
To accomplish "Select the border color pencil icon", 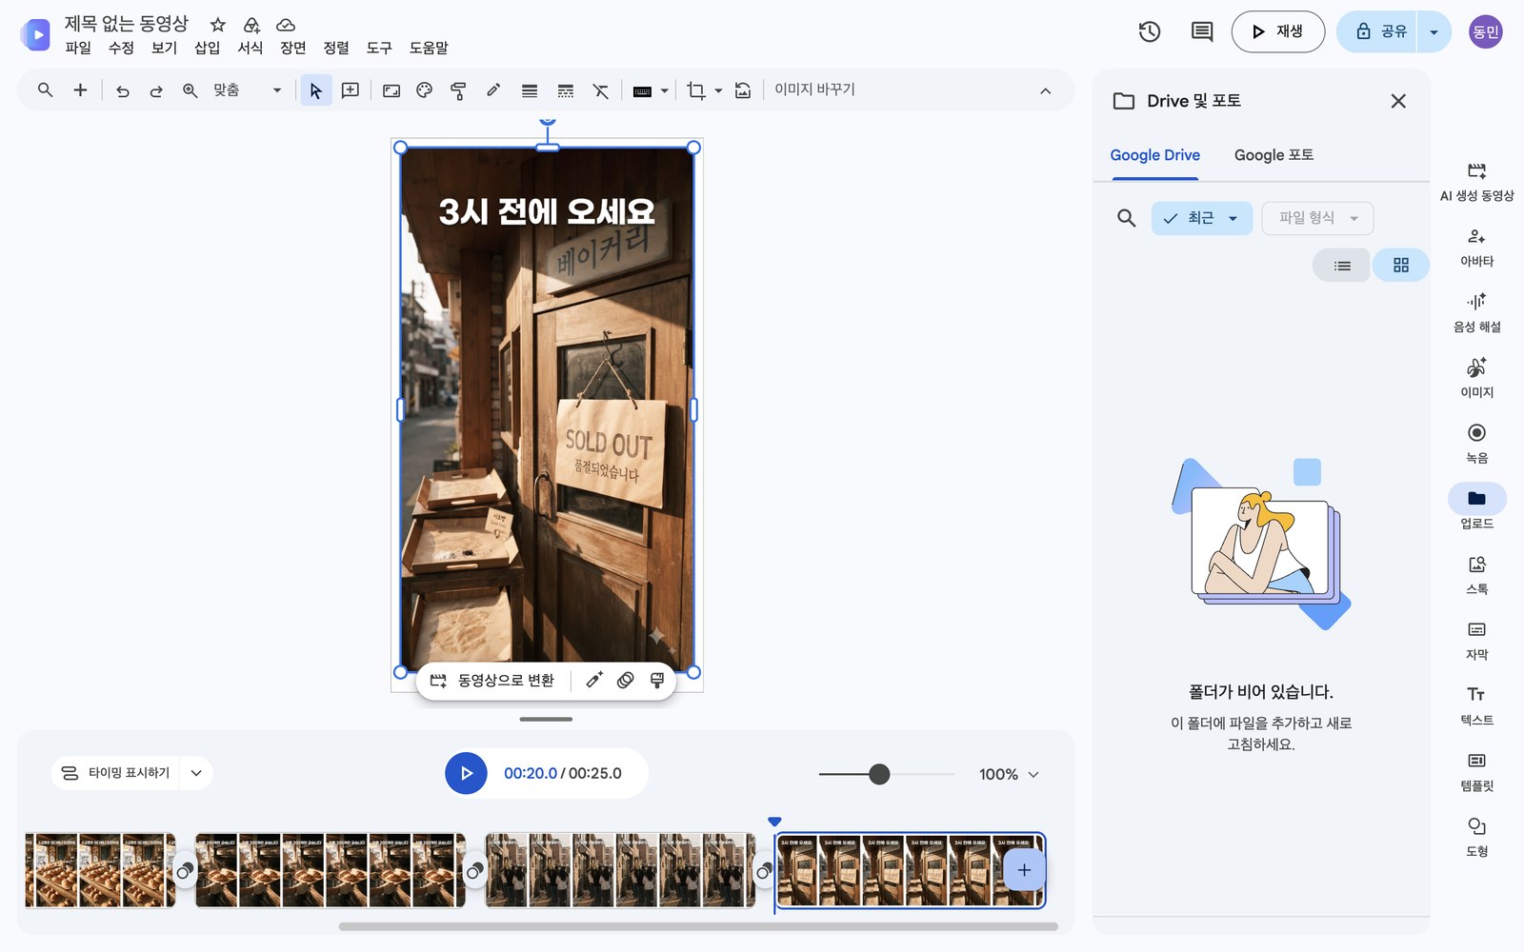I will tap(492, 90).
